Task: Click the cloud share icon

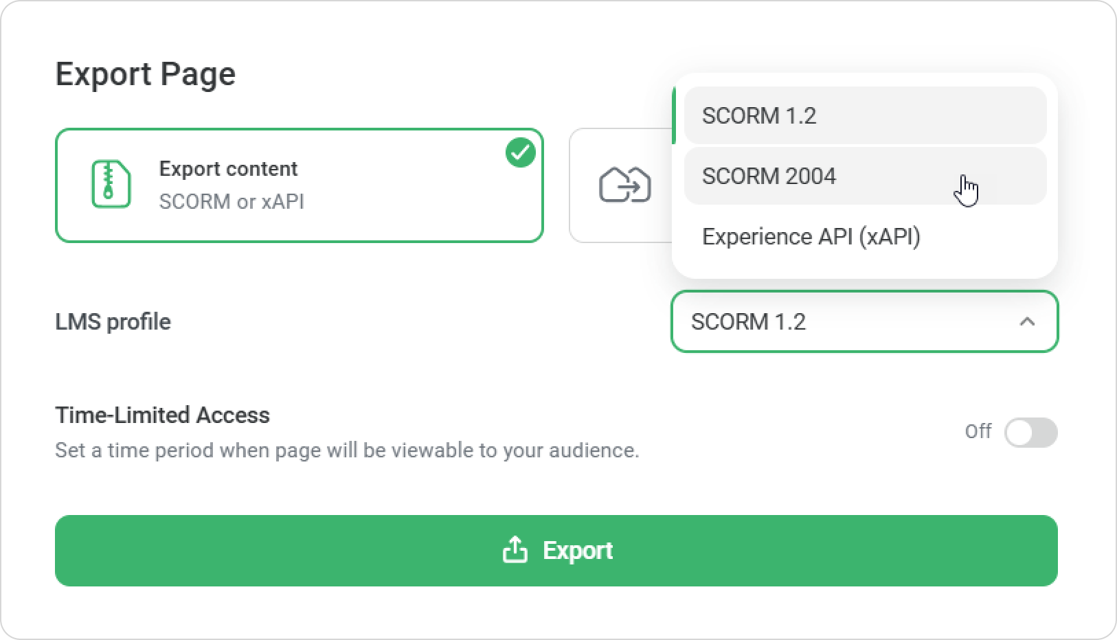Action: click(x=624, y=185)
